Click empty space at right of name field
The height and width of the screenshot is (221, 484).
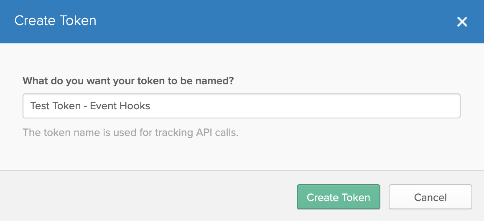pos(376,106)
